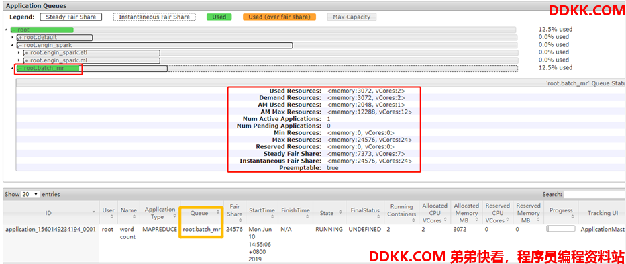This screenshot has height=264, width=626.
Task: Sort by the ID column sort icon
Action: click(94, 212)
